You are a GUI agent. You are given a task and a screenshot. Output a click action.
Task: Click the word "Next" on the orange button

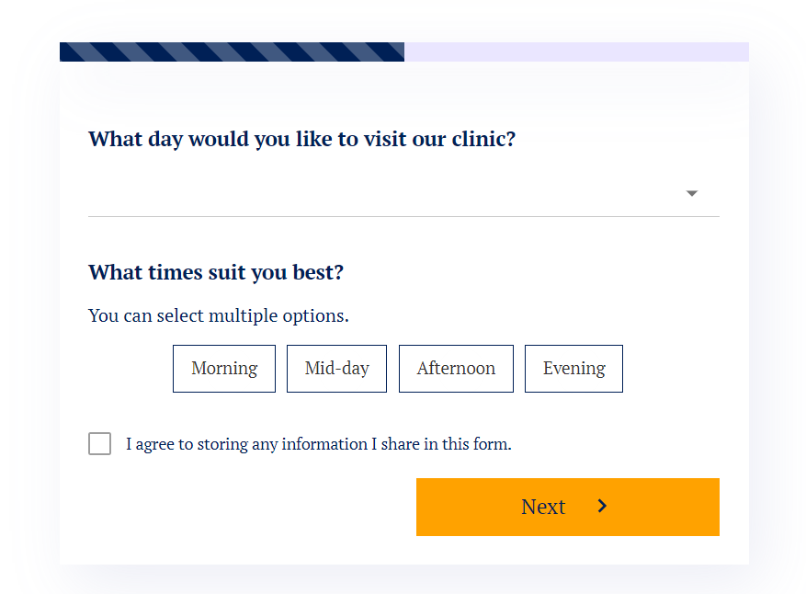(x=543, y=507)
